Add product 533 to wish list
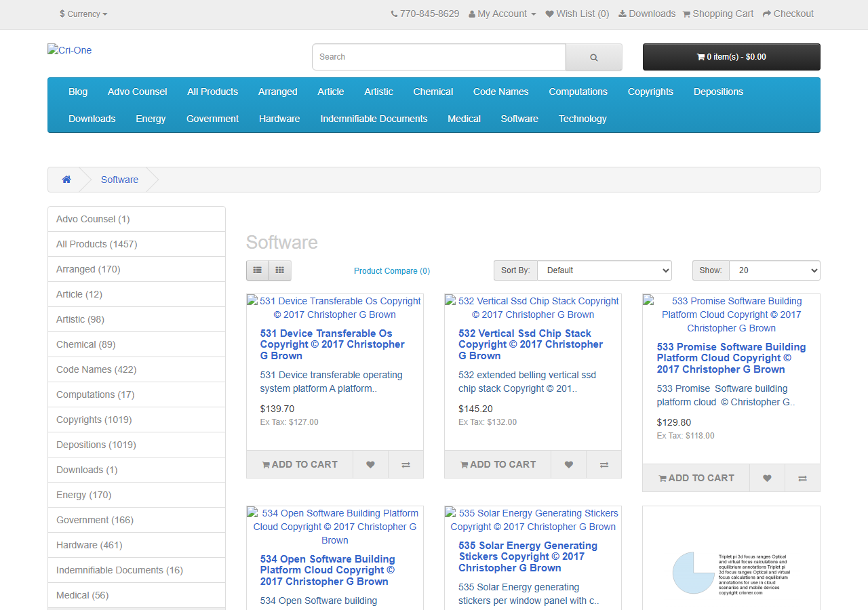 tap(767, 478)
